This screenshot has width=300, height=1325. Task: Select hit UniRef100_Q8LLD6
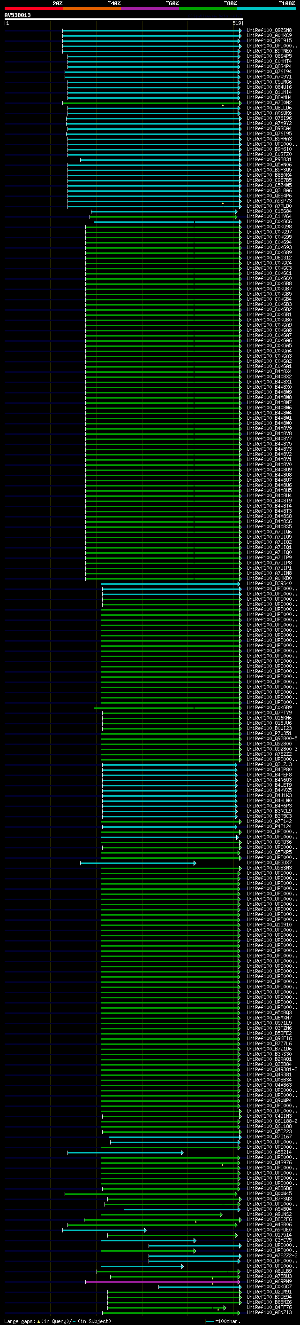(x=269, y=108)
